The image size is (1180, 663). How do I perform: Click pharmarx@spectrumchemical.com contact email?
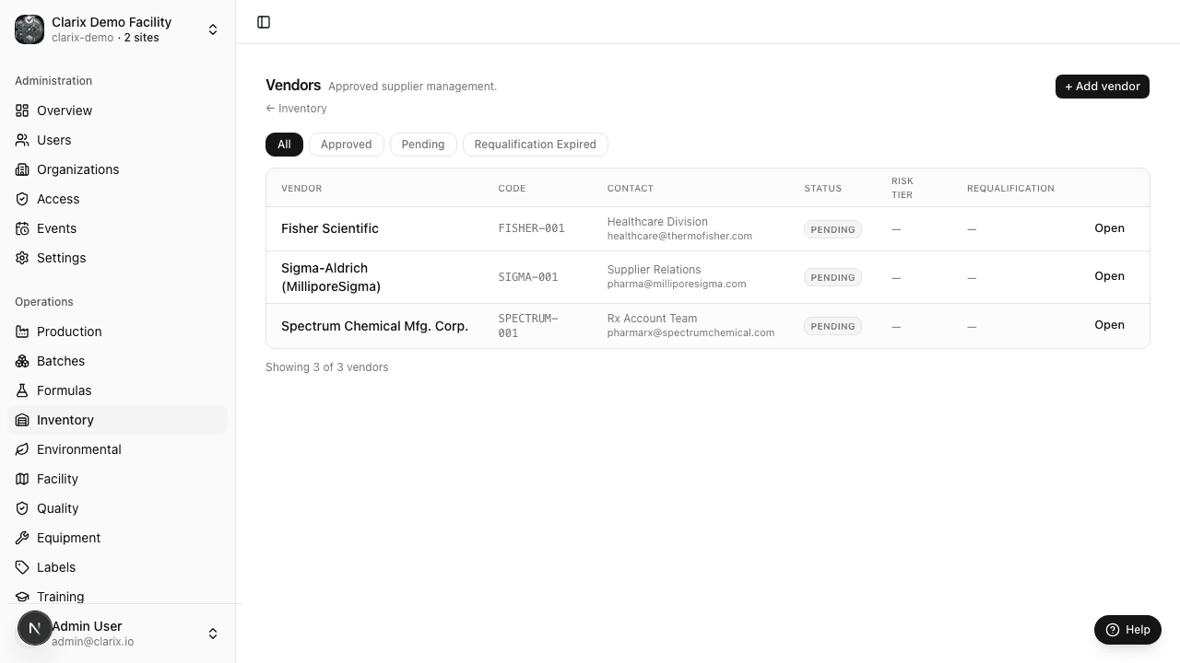(x=690, y=332)
